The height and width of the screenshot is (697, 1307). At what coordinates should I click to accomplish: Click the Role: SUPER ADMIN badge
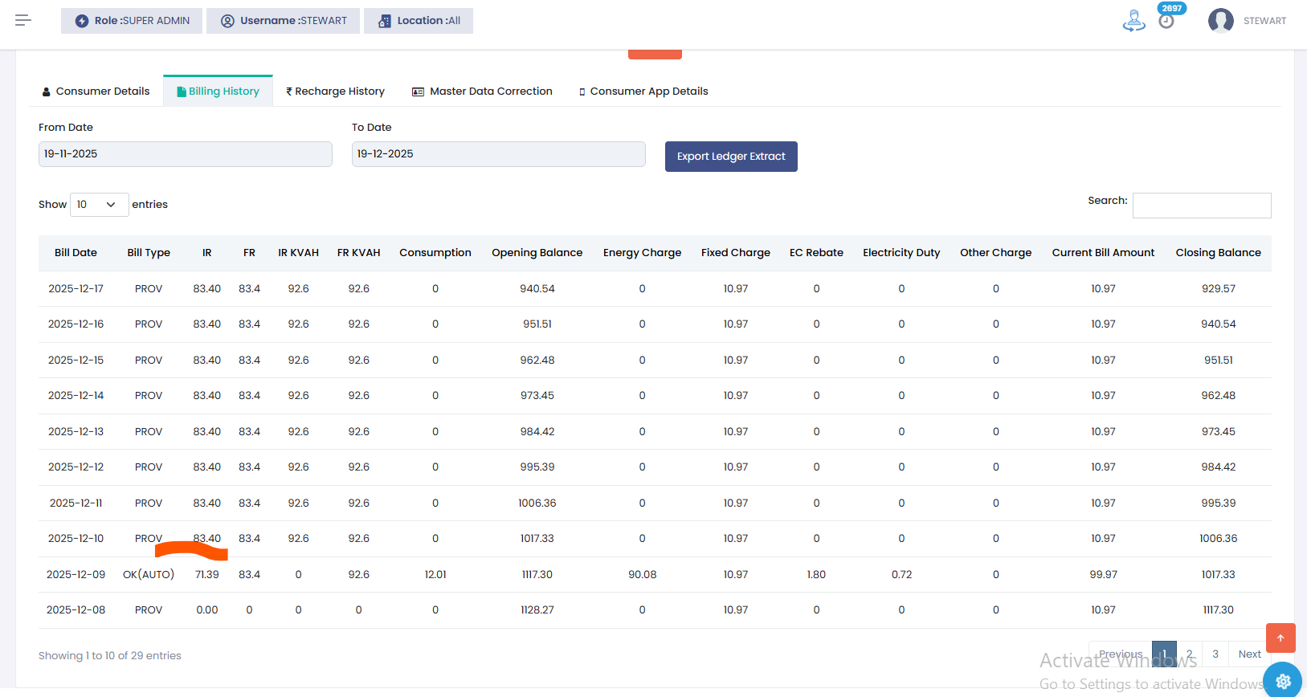click(x=132, y=21)
